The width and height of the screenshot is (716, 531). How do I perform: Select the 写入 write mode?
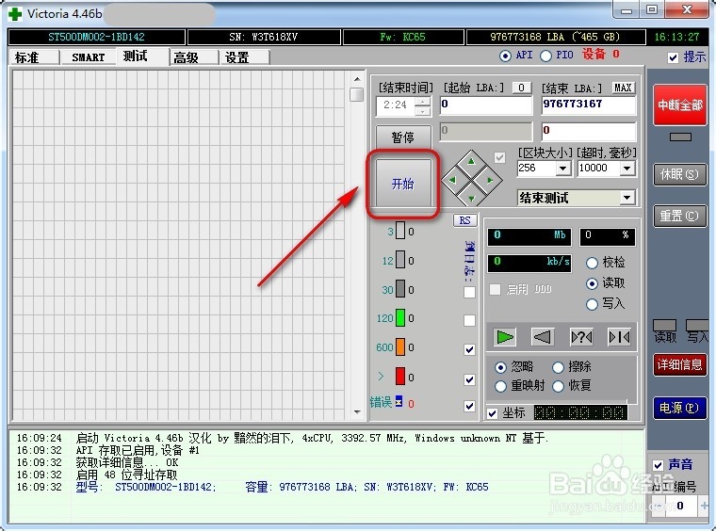click(x=592, y=304)
